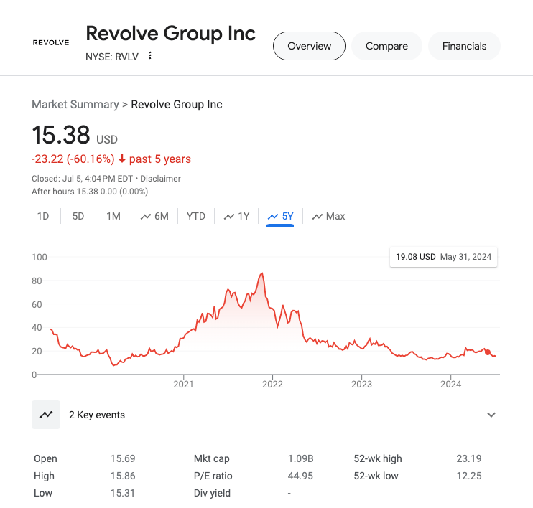
Task: Click the red hover point on the chart line
Action: tap(488, 352)
